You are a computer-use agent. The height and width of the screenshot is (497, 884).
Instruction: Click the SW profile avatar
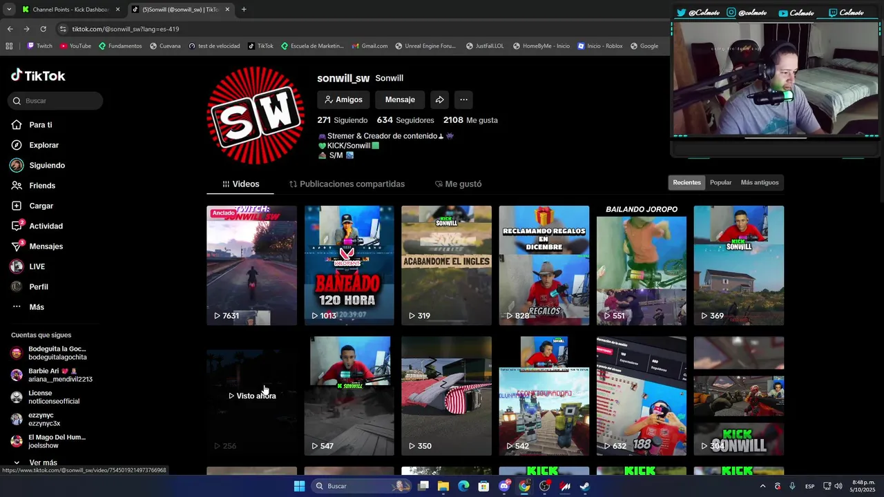(256, 116)
